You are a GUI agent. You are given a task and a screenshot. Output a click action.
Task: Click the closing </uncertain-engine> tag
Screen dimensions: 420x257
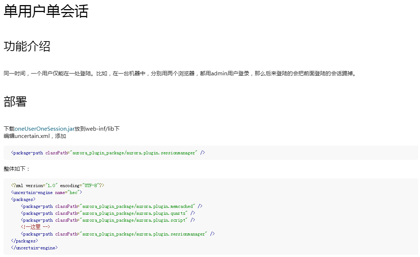click(x=34, y=248)
